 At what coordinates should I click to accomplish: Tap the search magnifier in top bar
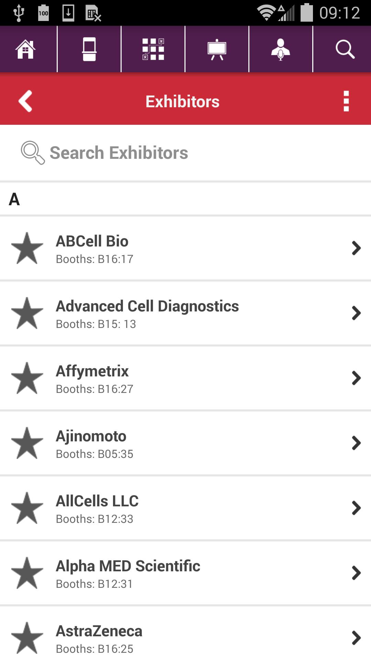345,49
